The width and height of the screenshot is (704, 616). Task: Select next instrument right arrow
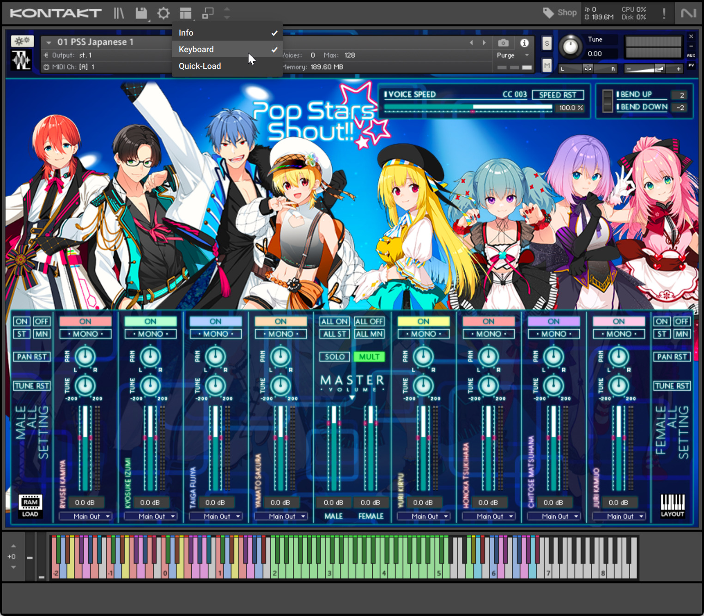pyautogui.click(x=484, y=42)
